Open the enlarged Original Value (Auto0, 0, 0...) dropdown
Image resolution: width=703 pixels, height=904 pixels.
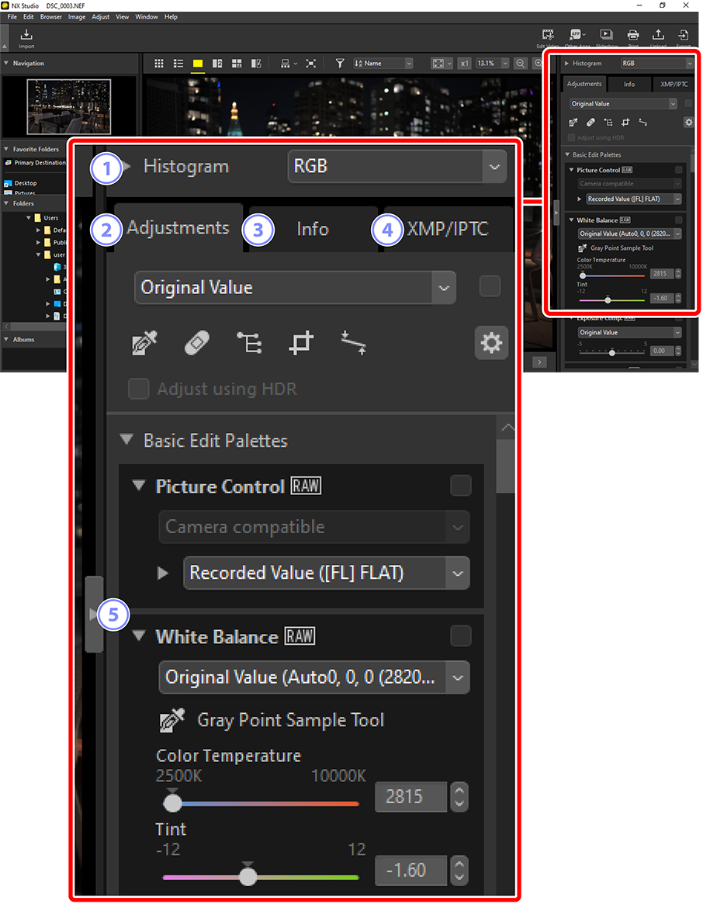pyautogui.click(x=314, y=677)
